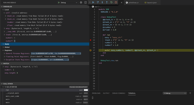Switch to the primitives.cr tab
This screenshot has height=105, width=194.
pos(133,3)
